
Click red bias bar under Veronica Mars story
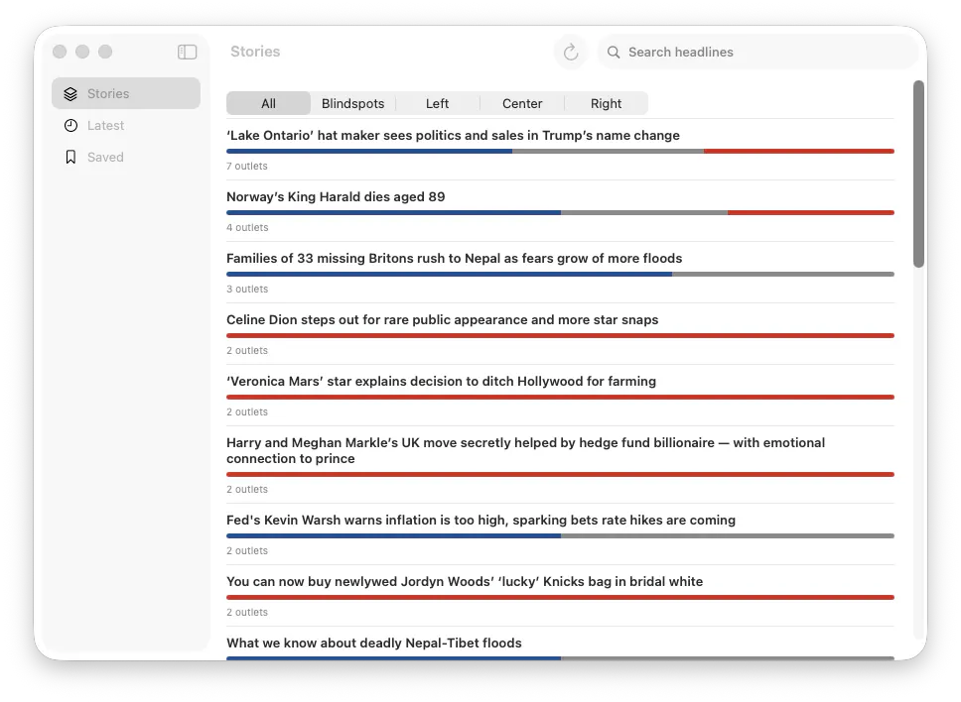click(560, 398)
